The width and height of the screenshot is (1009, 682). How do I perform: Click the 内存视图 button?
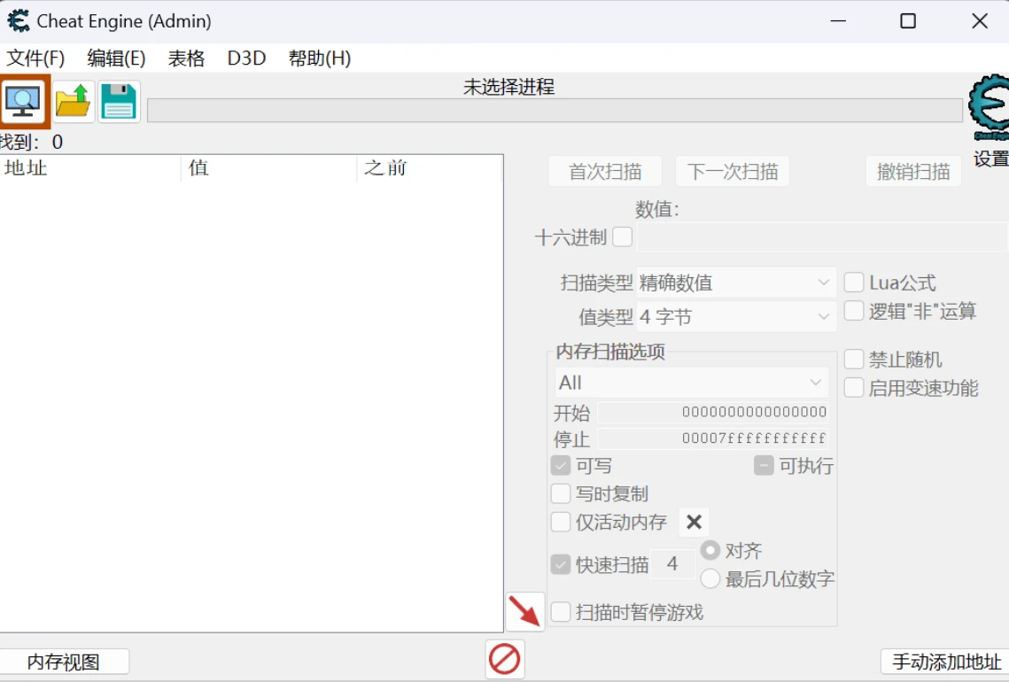click(x=64, y=662)
